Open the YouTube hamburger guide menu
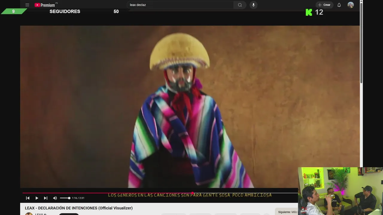This screenshot has height=215, width=383. click(27, 5)
